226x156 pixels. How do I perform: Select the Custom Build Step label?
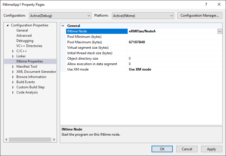click(x=30, y=87)
